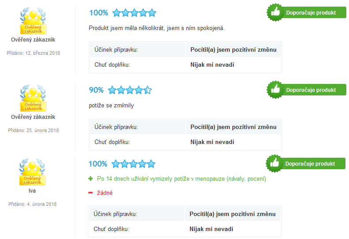Click the 90% rating score
This screenshot has width=349, height=239.
pyautogui.click(x=96, y=90)
